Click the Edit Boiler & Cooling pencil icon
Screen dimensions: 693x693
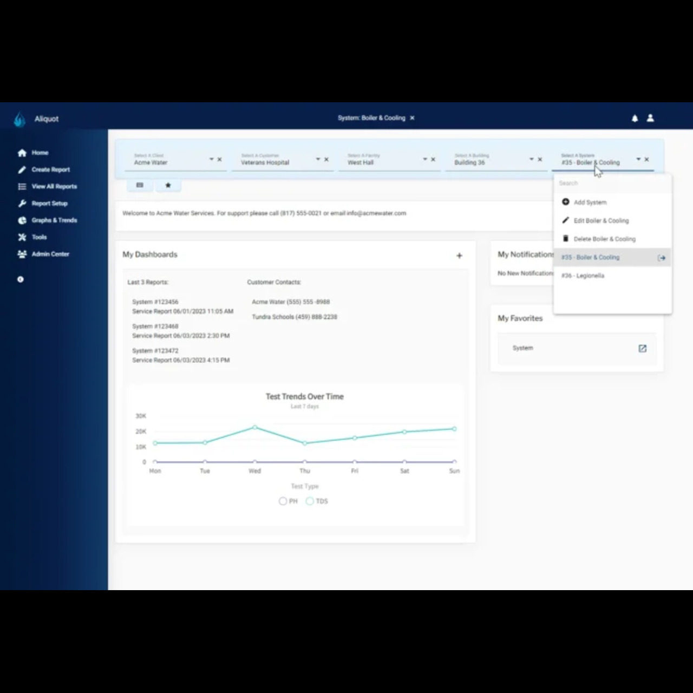[x=565, y=220]
